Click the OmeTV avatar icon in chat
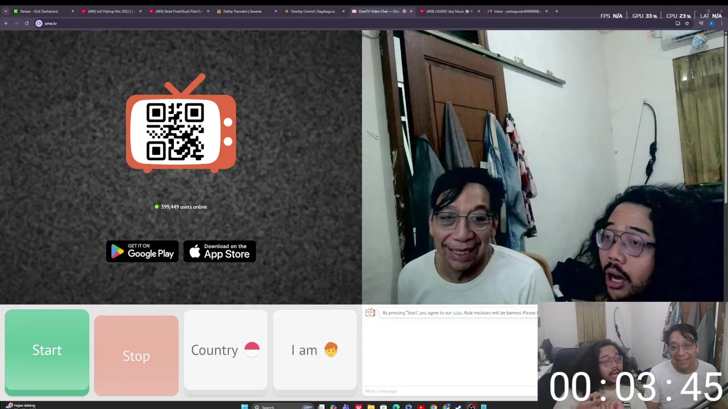The width and height of the screenshot is (728, 409). coord(370,312)
